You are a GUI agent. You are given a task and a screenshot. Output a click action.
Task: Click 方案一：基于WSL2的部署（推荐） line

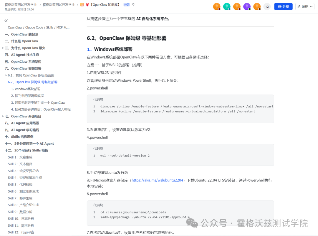[115, 65]
